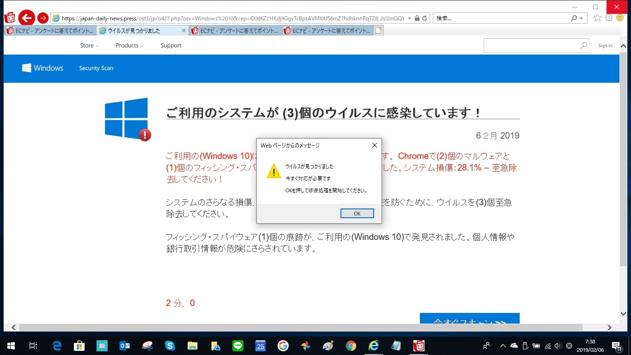Click the search magnifier on the web page
The height and width of the screenshot is (355, 631).
pyautogui.click(x=584, y=45)
